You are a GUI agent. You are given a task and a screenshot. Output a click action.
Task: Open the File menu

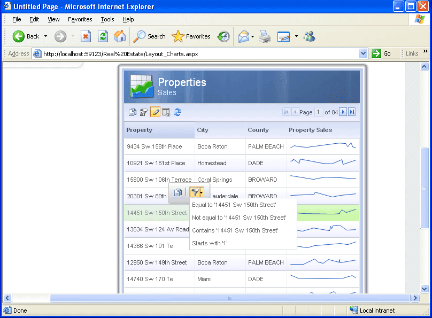tap(17, 19)
